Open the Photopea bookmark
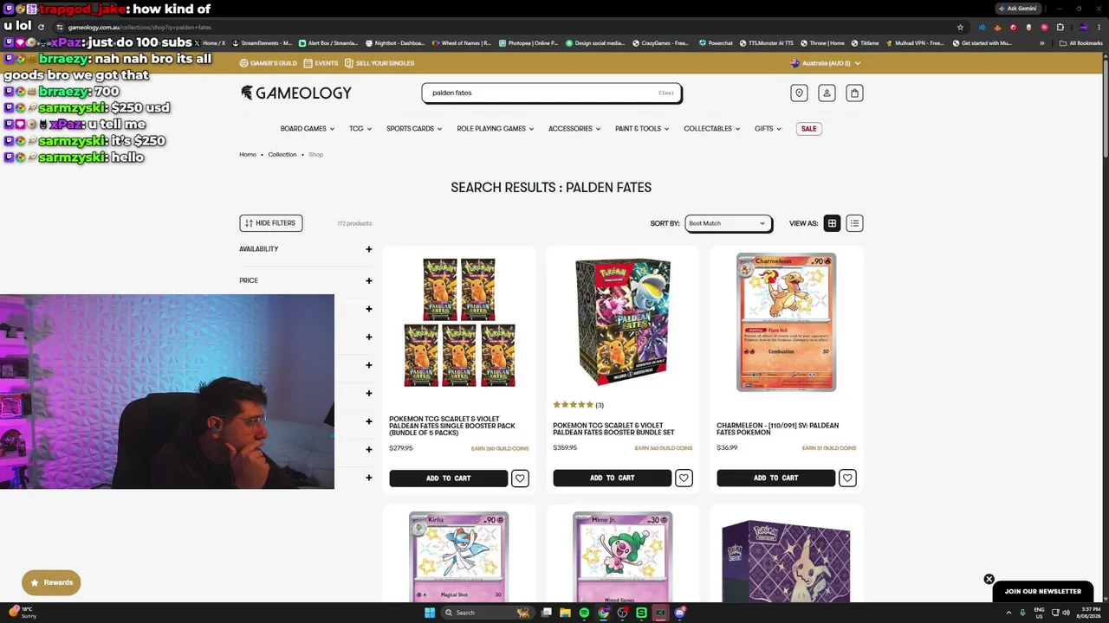This screenshot has width=1109, height=623. click(x=528, y=43)
